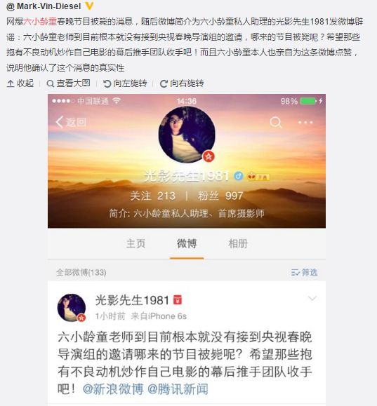Click the search magnifier icon on profile header

[276, 123]
